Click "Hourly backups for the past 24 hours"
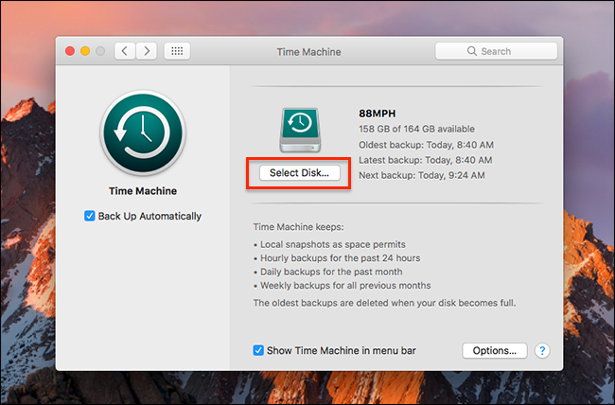The height and width of the screenshot is (405, 615). (x=340, y=257)
